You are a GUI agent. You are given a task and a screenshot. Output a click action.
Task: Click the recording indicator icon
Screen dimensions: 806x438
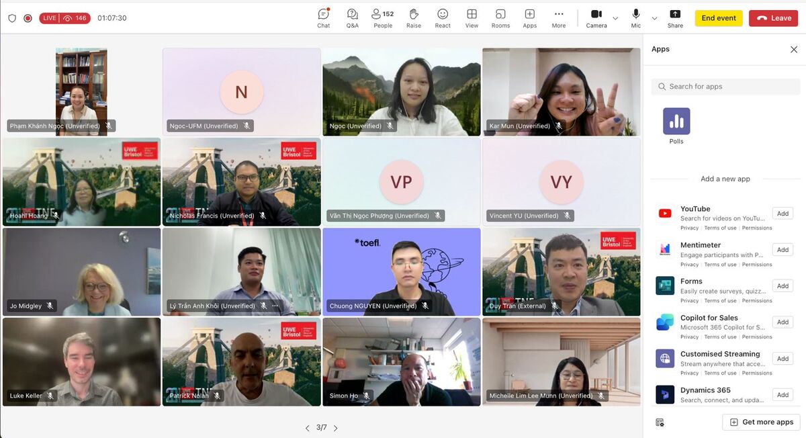click(x=28, y=18)
